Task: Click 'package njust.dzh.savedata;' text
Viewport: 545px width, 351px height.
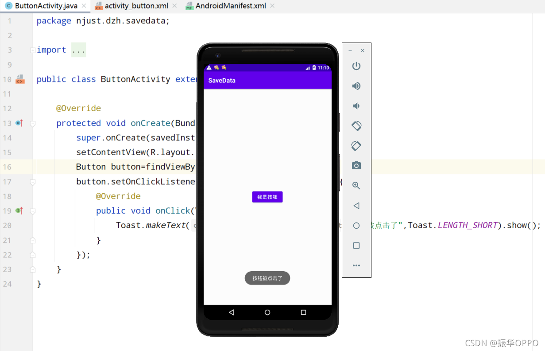Action: [x=103, y=21]
